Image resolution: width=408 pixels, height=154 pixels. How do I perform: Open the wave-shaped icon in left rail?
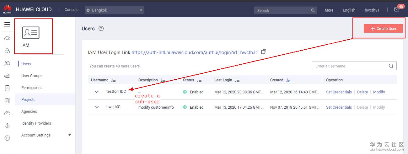coord(7,63)
